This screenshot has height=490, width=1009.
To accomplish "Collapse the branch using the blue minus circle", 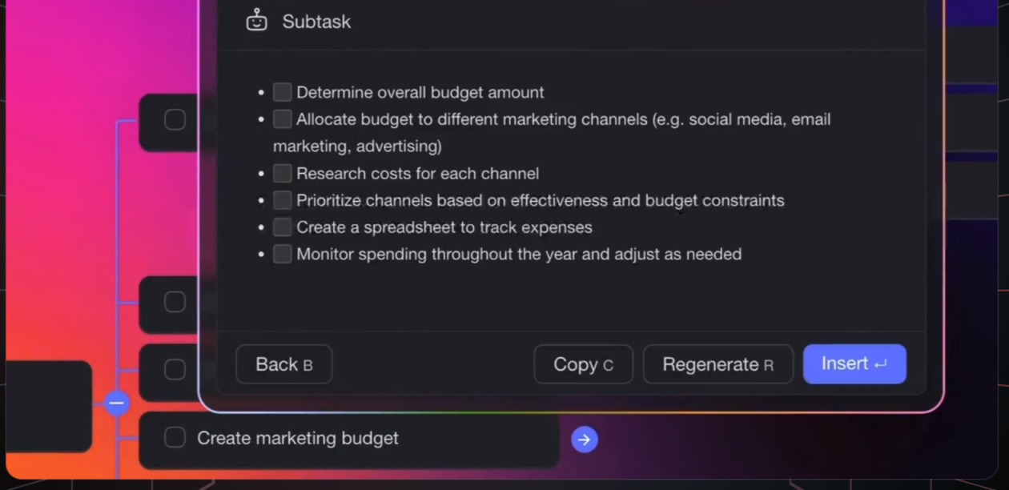I will coord(117,403).
